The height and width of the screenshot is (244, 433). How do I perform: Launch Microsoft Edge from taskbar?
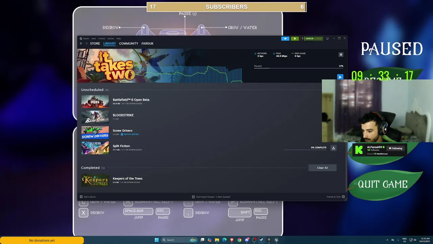tap(224, 240)
